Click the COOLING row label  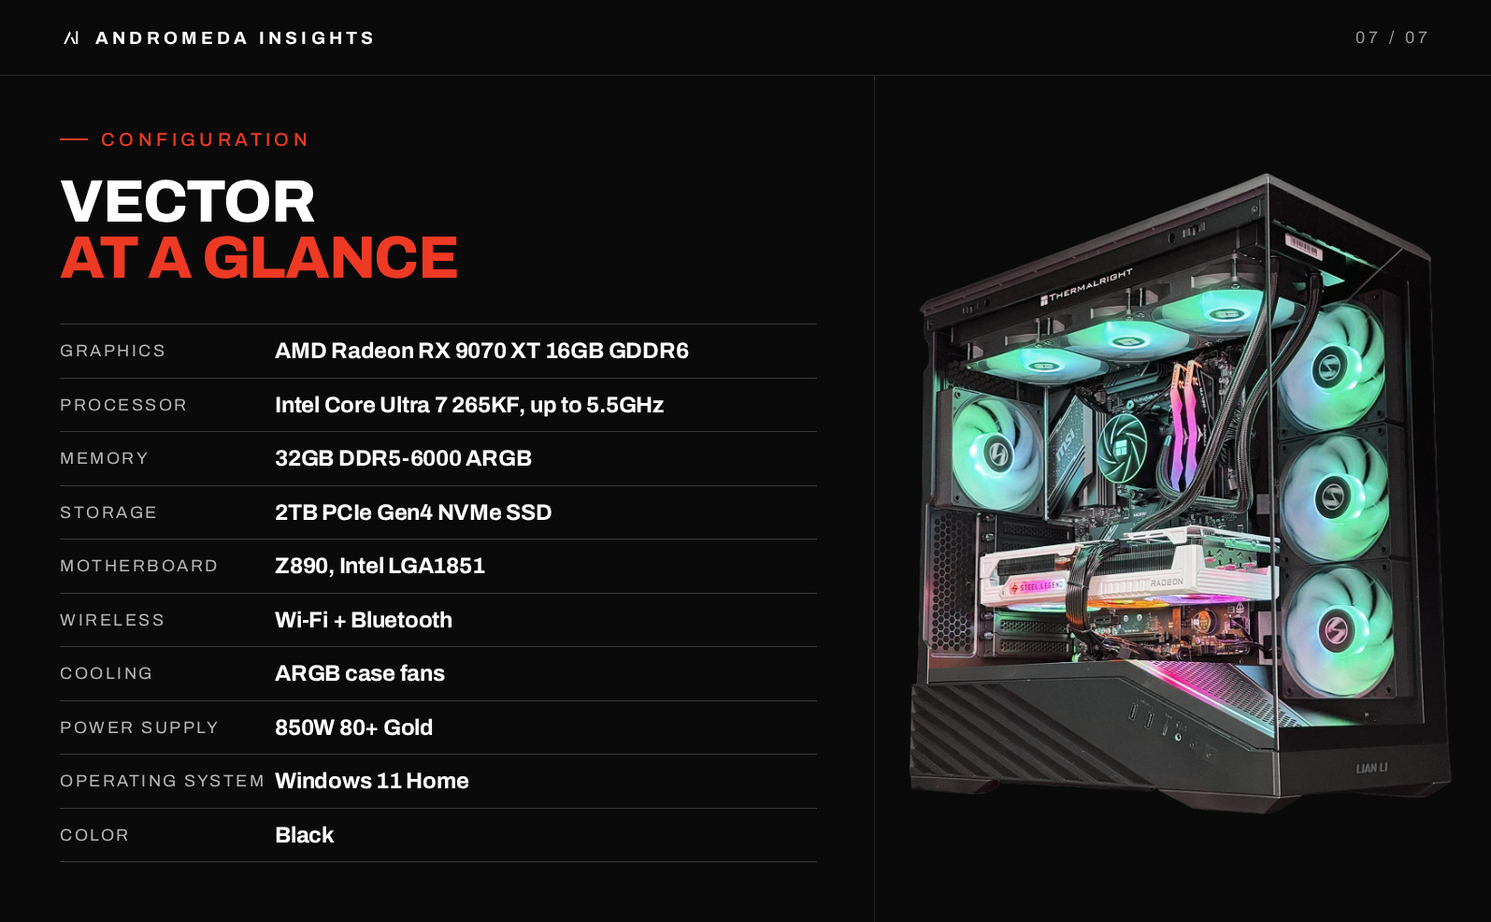[107, 673]
